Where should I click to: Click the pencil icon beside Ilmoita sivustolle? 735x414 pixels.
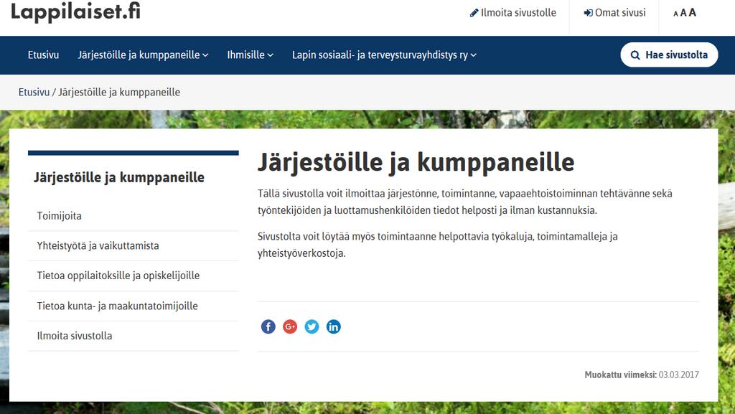point(474,13)
